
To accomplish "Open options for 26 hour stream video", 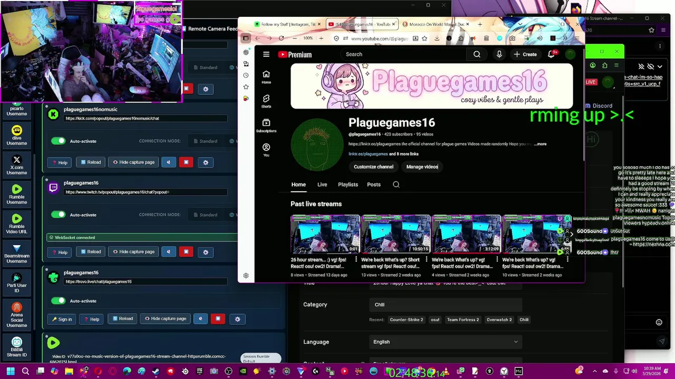I will [x=356, y=260].
